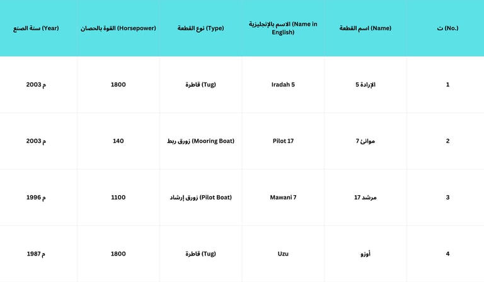
Task: Click the Iradah 5 cell
Action: pyautogui.click(x=283, y=84)
